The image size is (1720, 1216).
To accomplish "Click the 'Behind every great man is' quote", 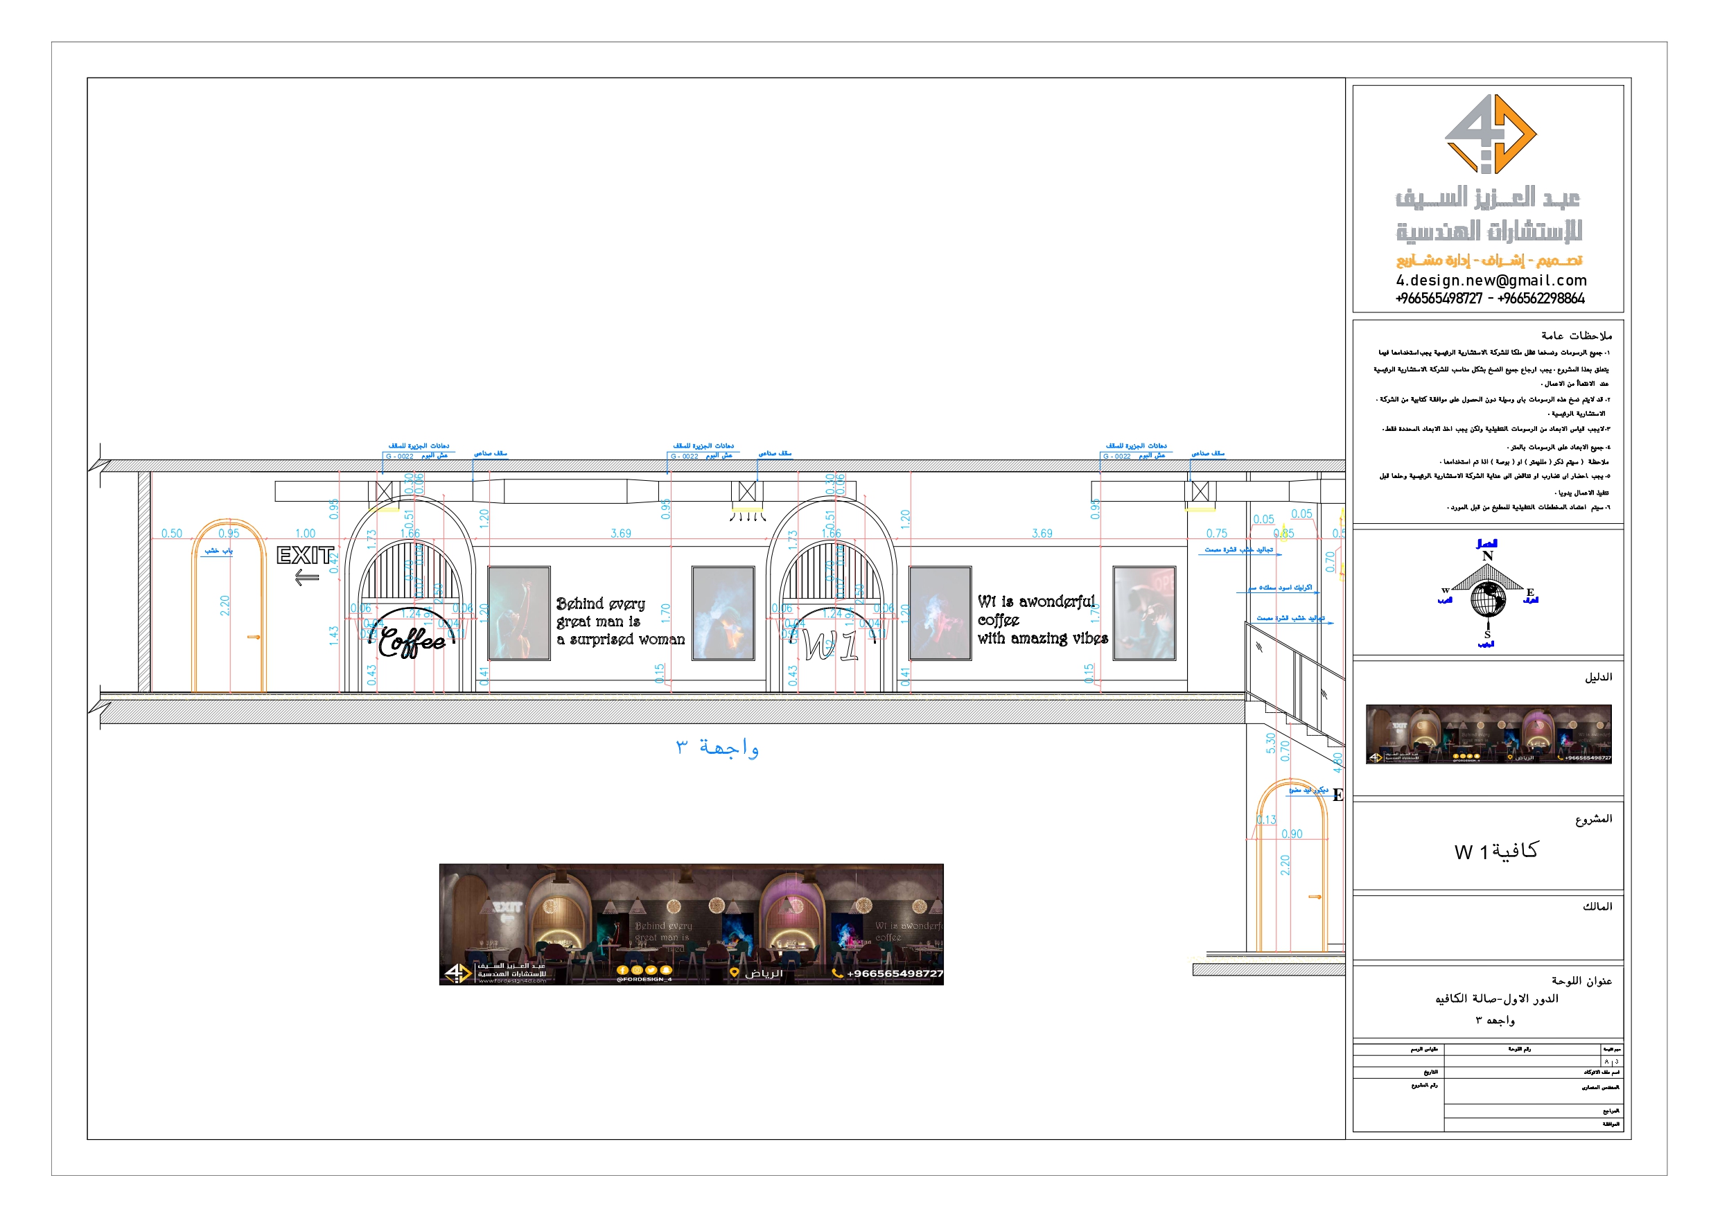I will tap(620, 621).
